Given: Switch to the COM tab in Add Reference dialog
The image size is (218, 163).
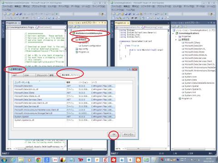Looking at the screenshot, I should 30,75.
